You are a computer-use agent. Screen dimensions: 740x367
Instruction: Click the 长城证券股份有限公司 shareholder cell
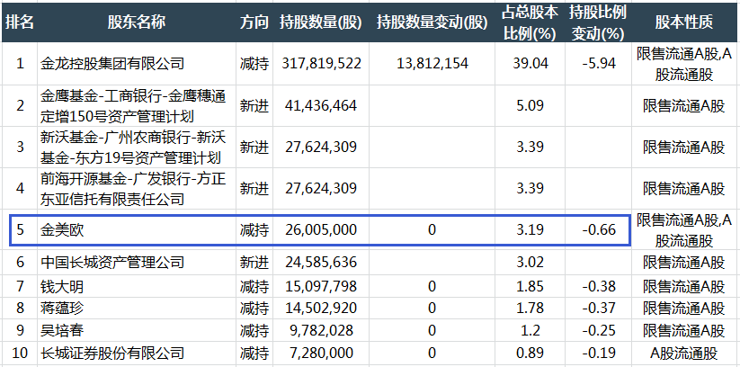click(137, 353)
